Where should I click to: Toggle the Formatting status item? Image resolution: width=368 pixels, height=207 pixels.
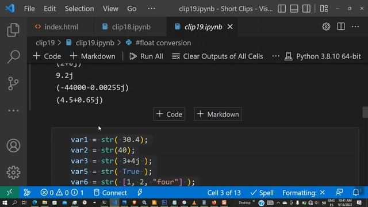tap(304, 193)
